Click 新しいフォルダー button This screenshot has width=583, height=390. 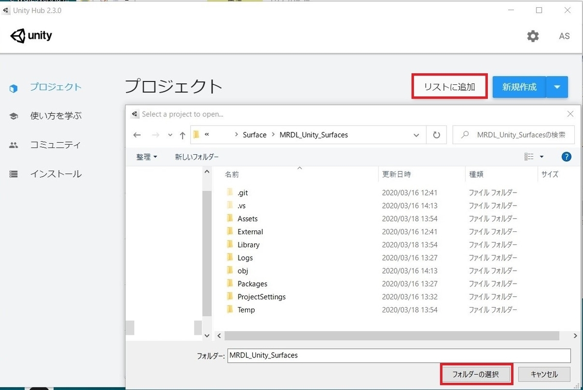[x=197, y=157]
